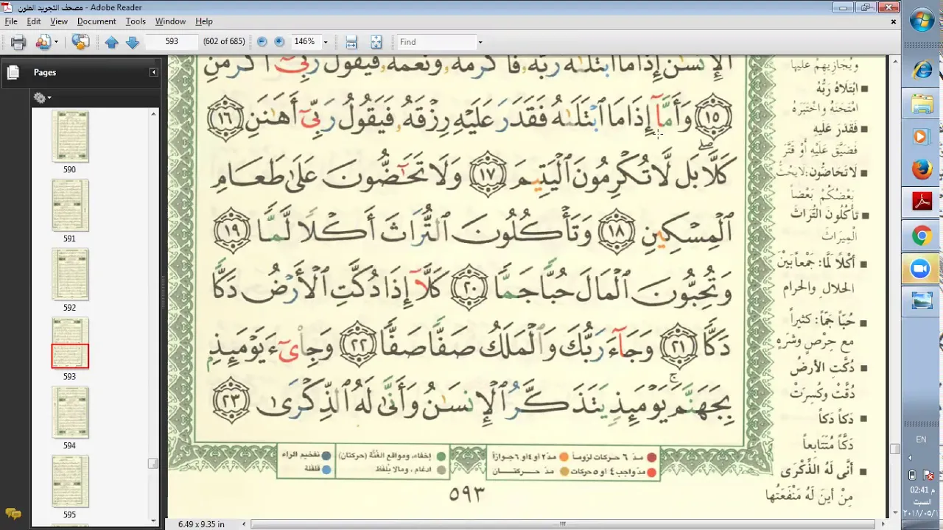Open the picture viewer taskbar icon

[x=922, y=300]
